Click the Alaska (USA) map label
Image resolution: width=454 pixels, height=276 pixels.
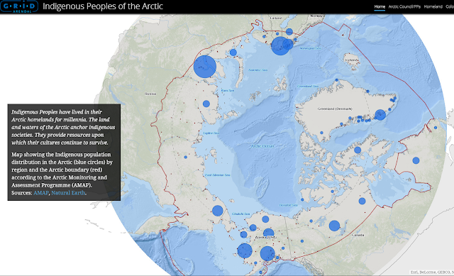(x=265, y=238)
